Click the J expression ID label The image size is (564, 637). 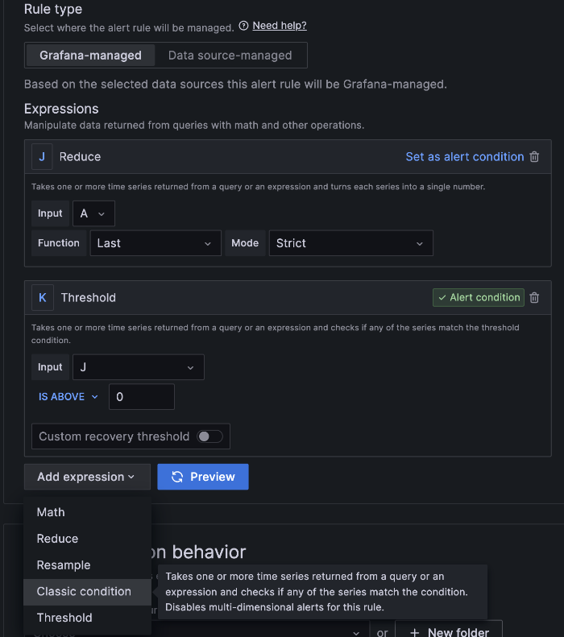tap(42, 157)
